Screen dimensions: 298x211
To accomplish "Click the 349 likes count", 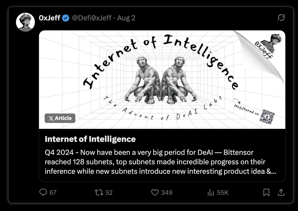I will pos(167,193).
